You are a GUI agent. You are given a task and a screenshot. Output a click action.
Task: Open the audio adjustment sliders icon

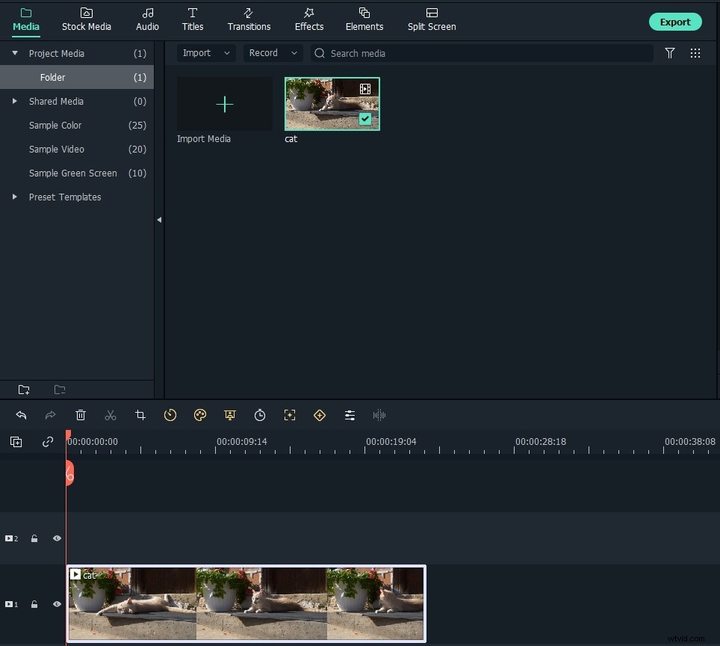pos(350,415)
